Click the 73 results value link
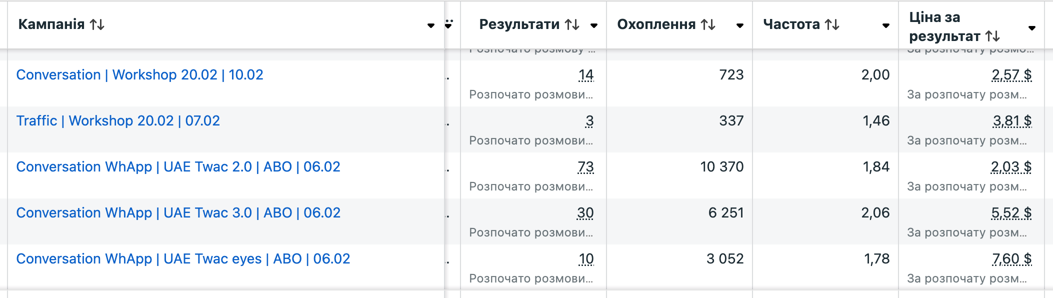This screenshot has height=298, width=1053. coord(585,167)
